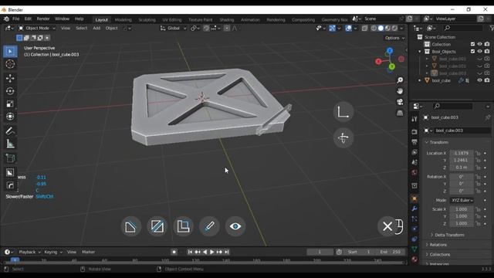The width and height of the screenshot is (494, 278).
Task: Activate the Transform tool
Action: tap(10, 117)
